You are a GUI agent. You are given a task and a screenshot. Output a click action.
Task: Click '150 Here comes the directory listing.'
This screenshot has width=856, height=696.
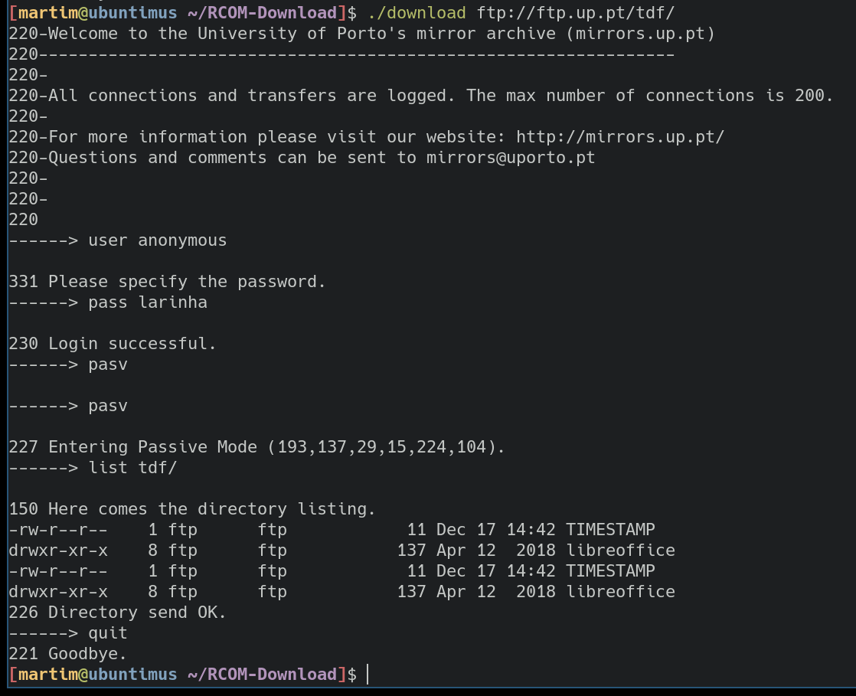click(x=192, y=508)
